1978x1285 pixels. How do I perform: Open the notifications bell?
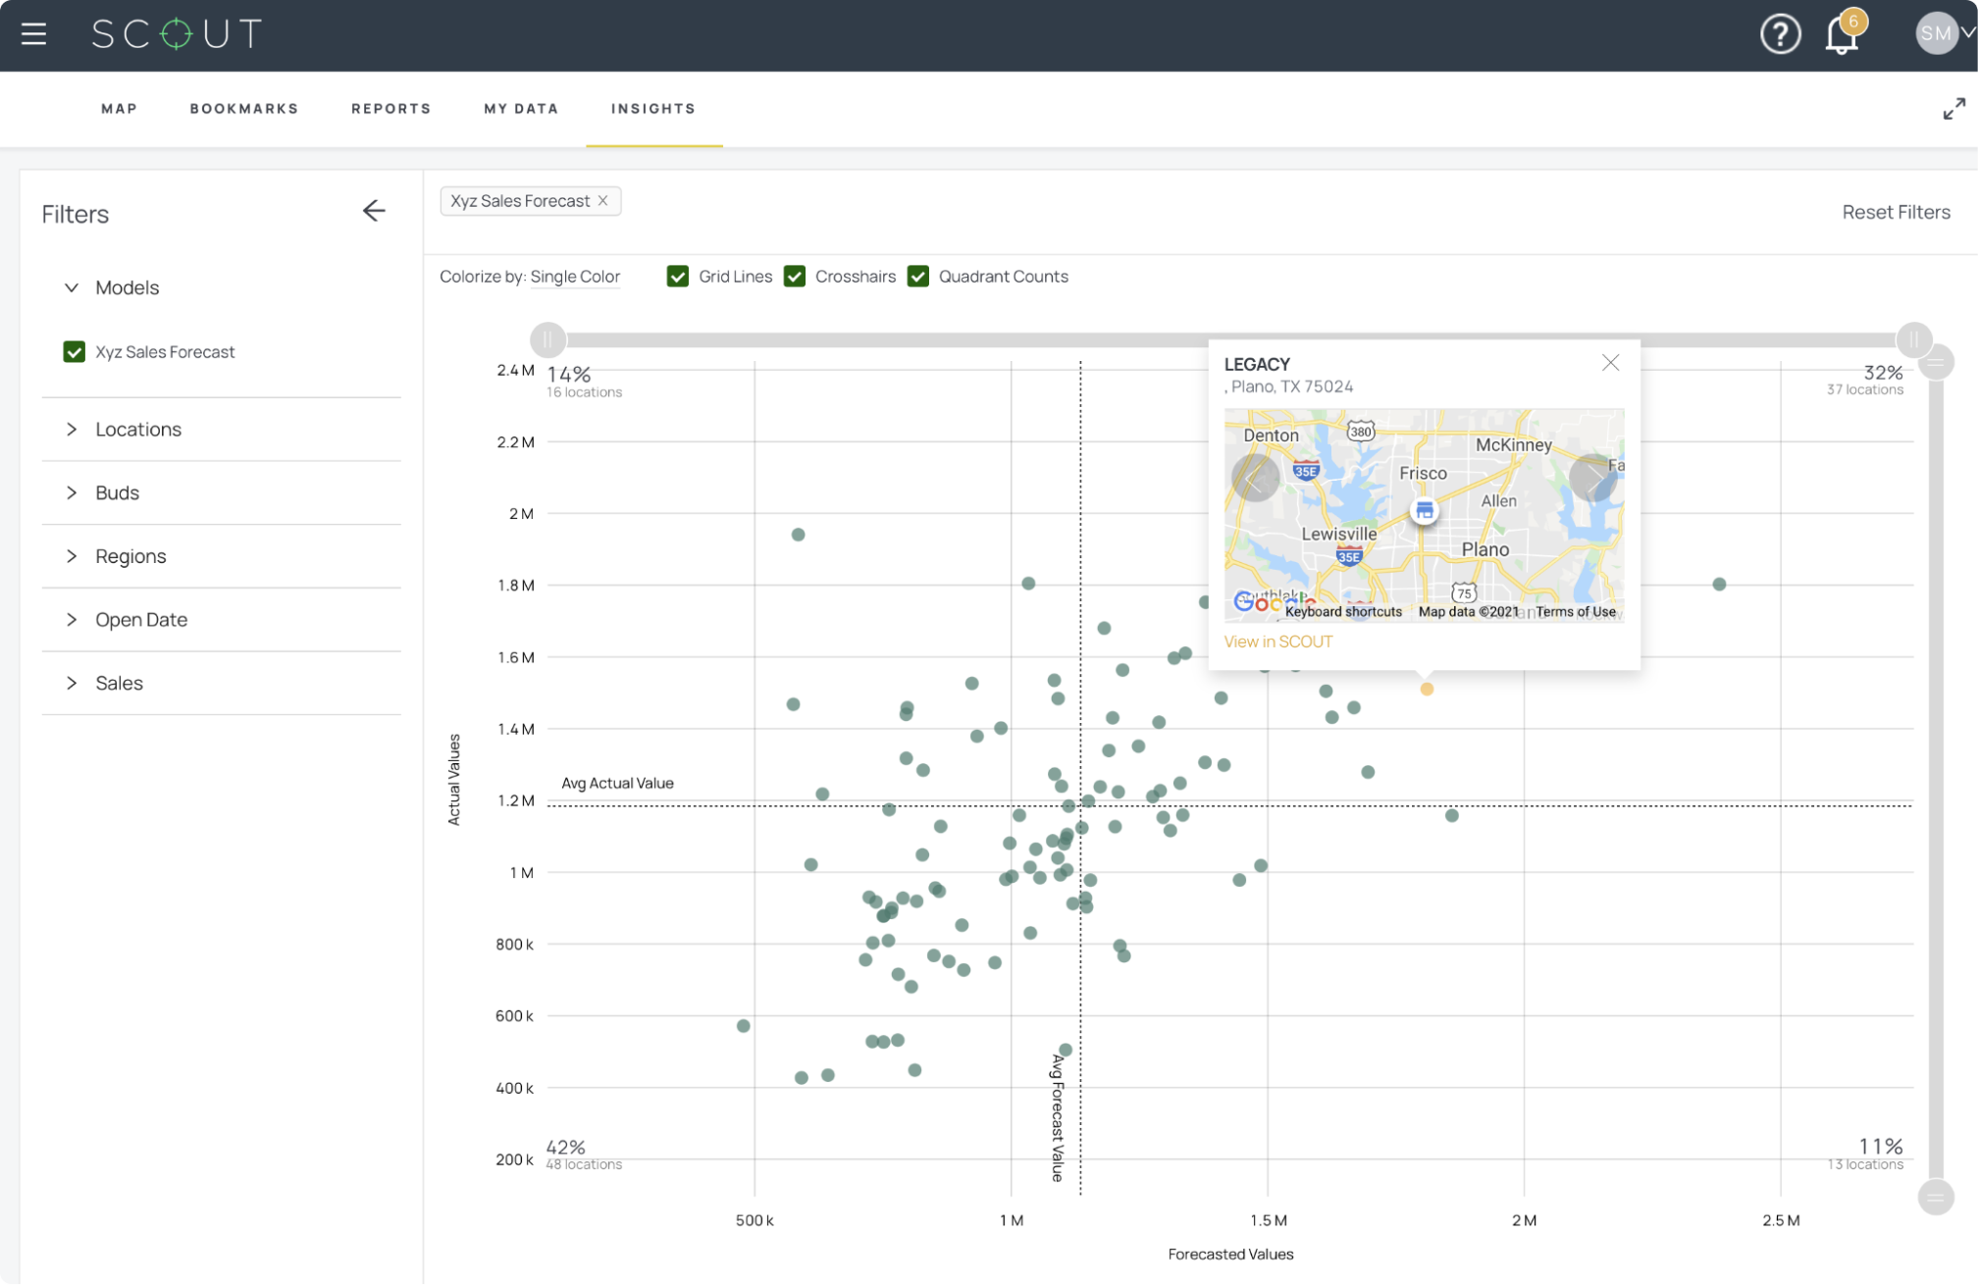[x=1840, y=36]
